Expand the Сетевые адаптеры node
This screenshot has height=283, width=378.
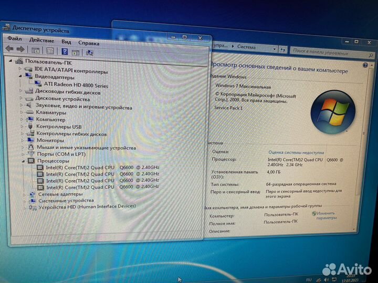tap(24, 194)
